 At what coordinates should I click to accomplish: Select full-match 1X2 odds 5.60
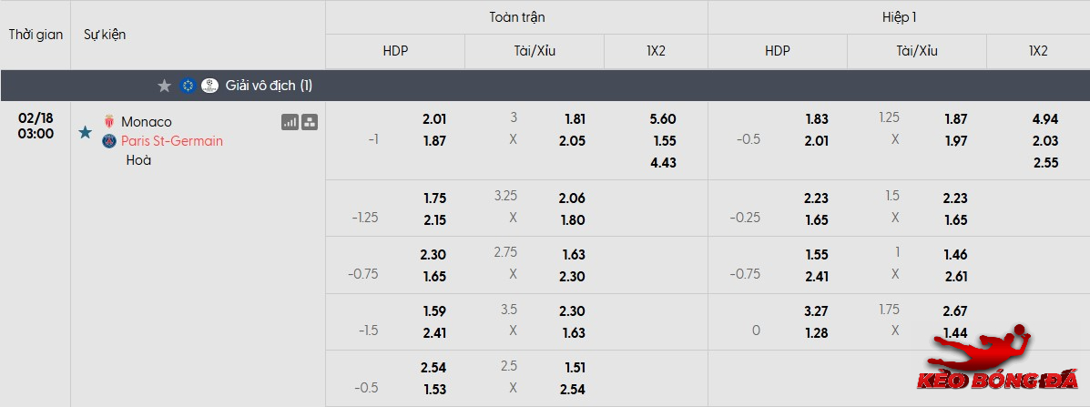663,119
